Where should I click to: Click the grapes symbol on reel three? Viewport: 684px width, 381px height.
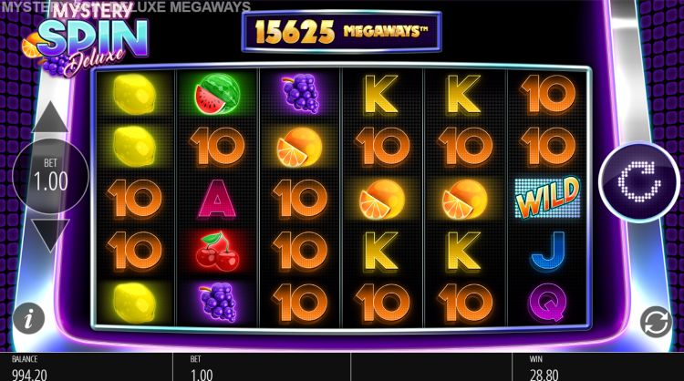coord(300,94)
